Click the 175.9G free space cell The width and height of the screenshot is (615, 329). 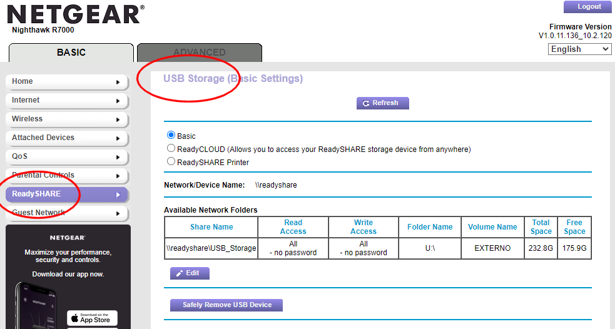(x=574, y=248)
